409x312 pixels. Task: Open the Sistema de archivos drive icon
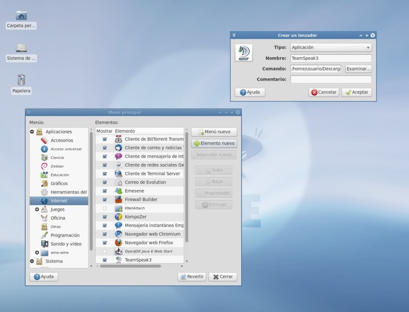tap(21, 48)
